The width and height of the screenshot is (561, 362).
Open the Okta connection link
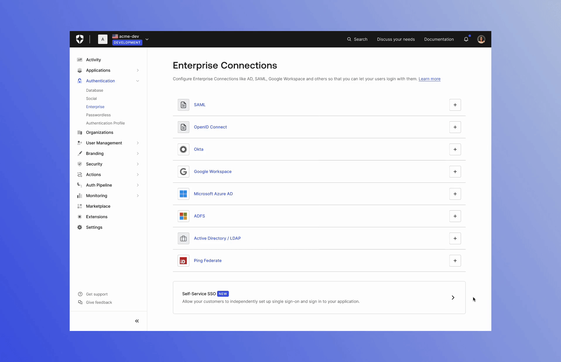point(199,149)
